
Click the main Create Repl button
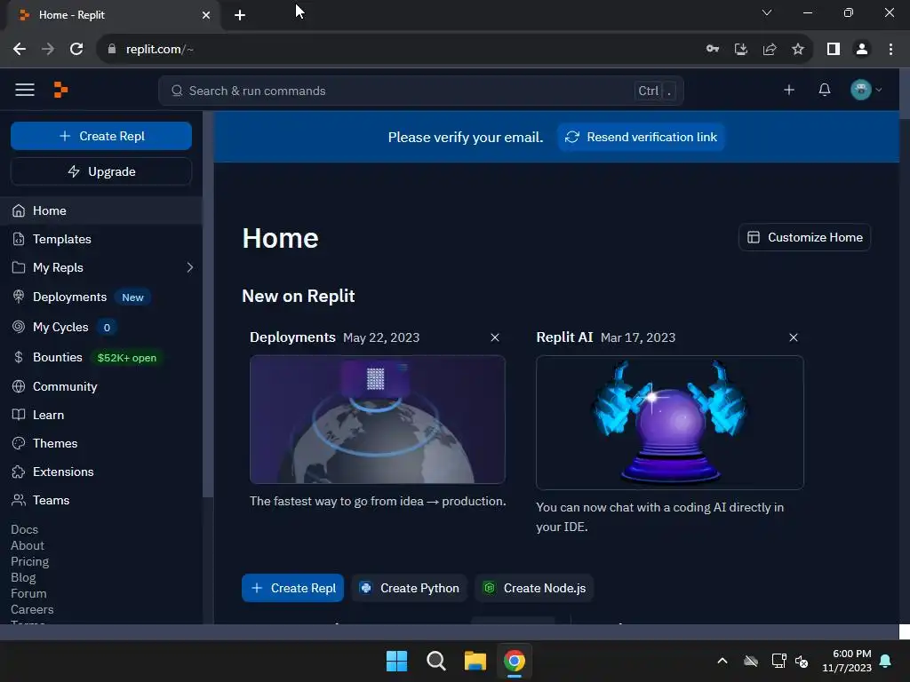[x=292, y=588]
